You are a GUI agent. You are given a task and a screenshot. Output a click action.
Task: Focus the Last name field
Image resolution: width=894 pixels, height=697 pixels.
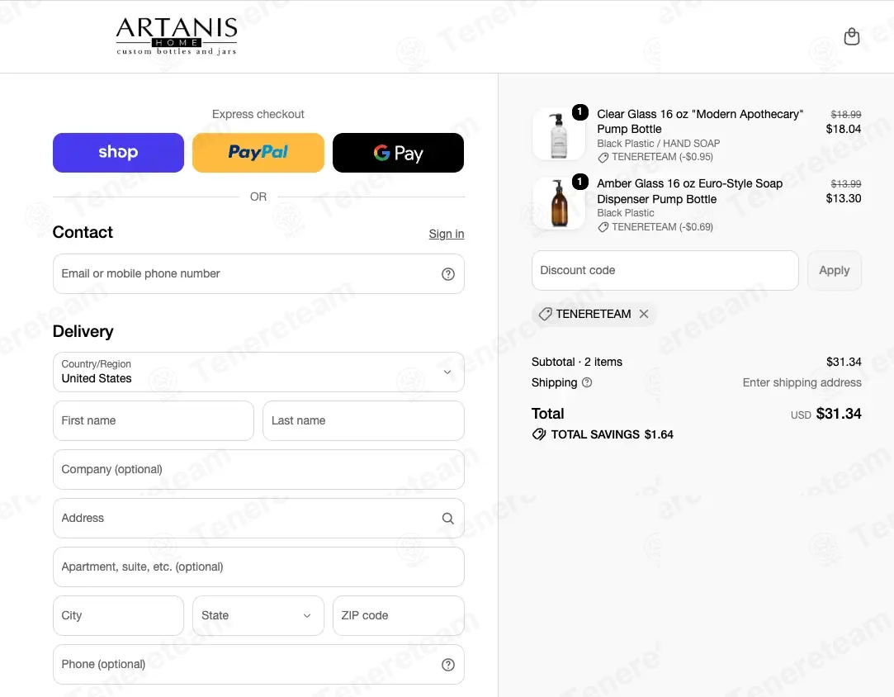pos(363,421)
